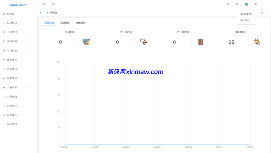Click the 风控管理 info icon
Image resolution: width=271 pixels, height=153 pixels.
tap(4, 124)
